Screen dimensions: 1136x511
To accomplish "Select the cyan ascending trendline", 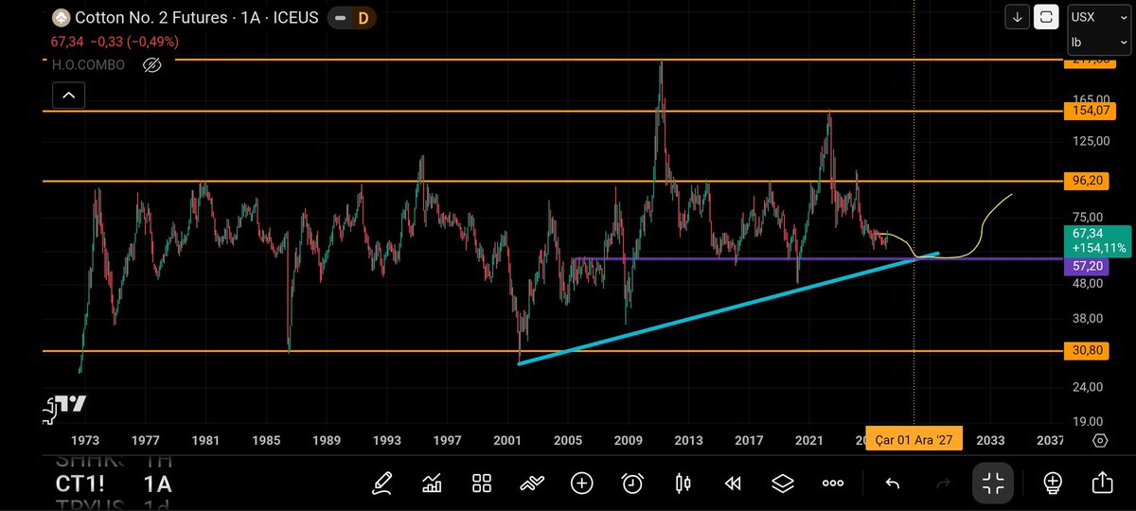I will point(729,308).
